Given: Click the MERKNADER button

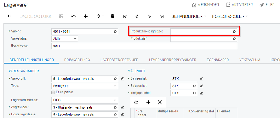Looking at the screenshot, I should click(x=205, y=5).
